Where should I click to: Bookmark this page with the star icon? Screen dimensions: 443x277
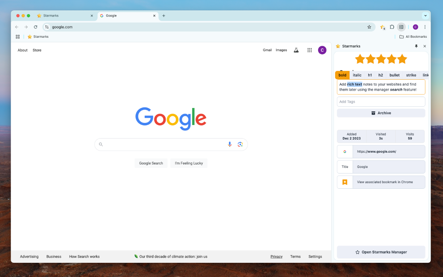coord(369,27)
